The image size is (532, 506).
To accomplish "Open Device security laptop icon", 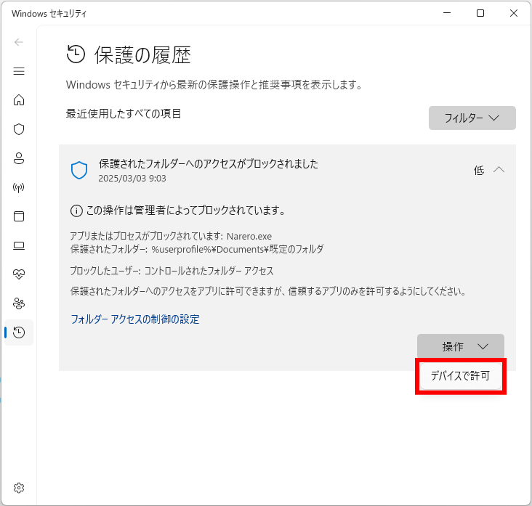I will [x=19, y=245].
